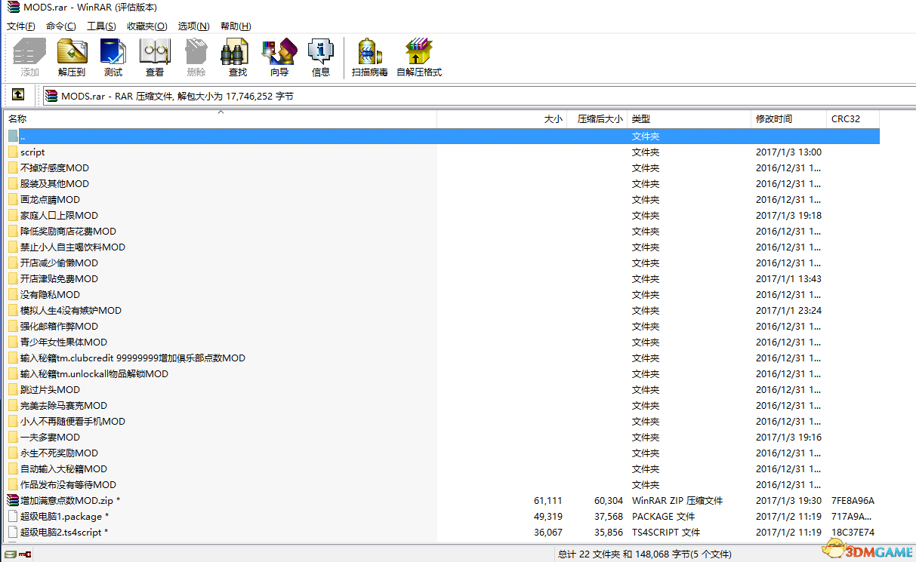The height and width of the screenshot is (562, 916).
Task: Click the 测试 (Test) toolbar icon
Action: coord(113,51)
